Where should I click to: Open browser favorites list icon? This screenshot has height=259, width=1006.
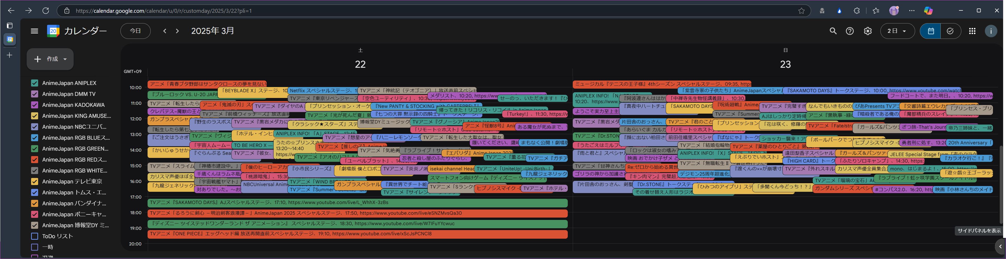click(876, 10)
